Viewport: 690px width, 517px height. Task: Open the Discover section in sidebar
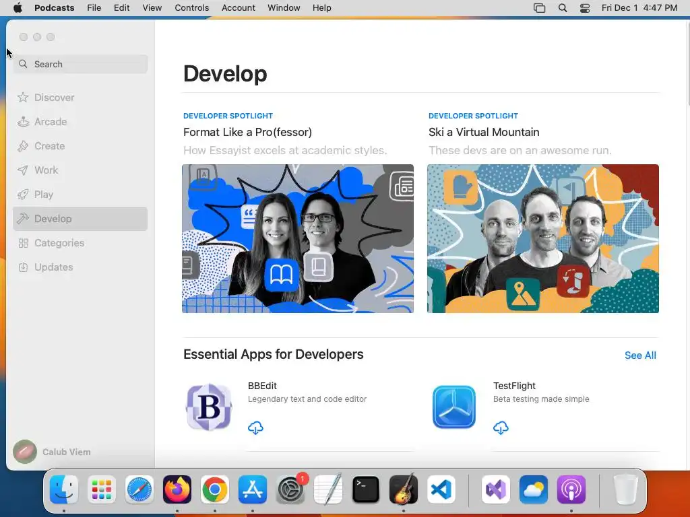point(80,97)
